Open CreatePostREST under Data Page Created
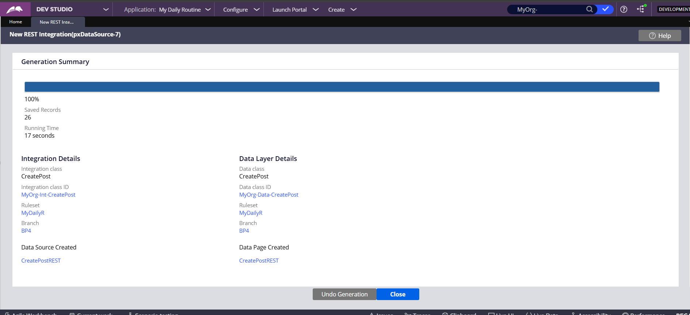 (259, 261)
